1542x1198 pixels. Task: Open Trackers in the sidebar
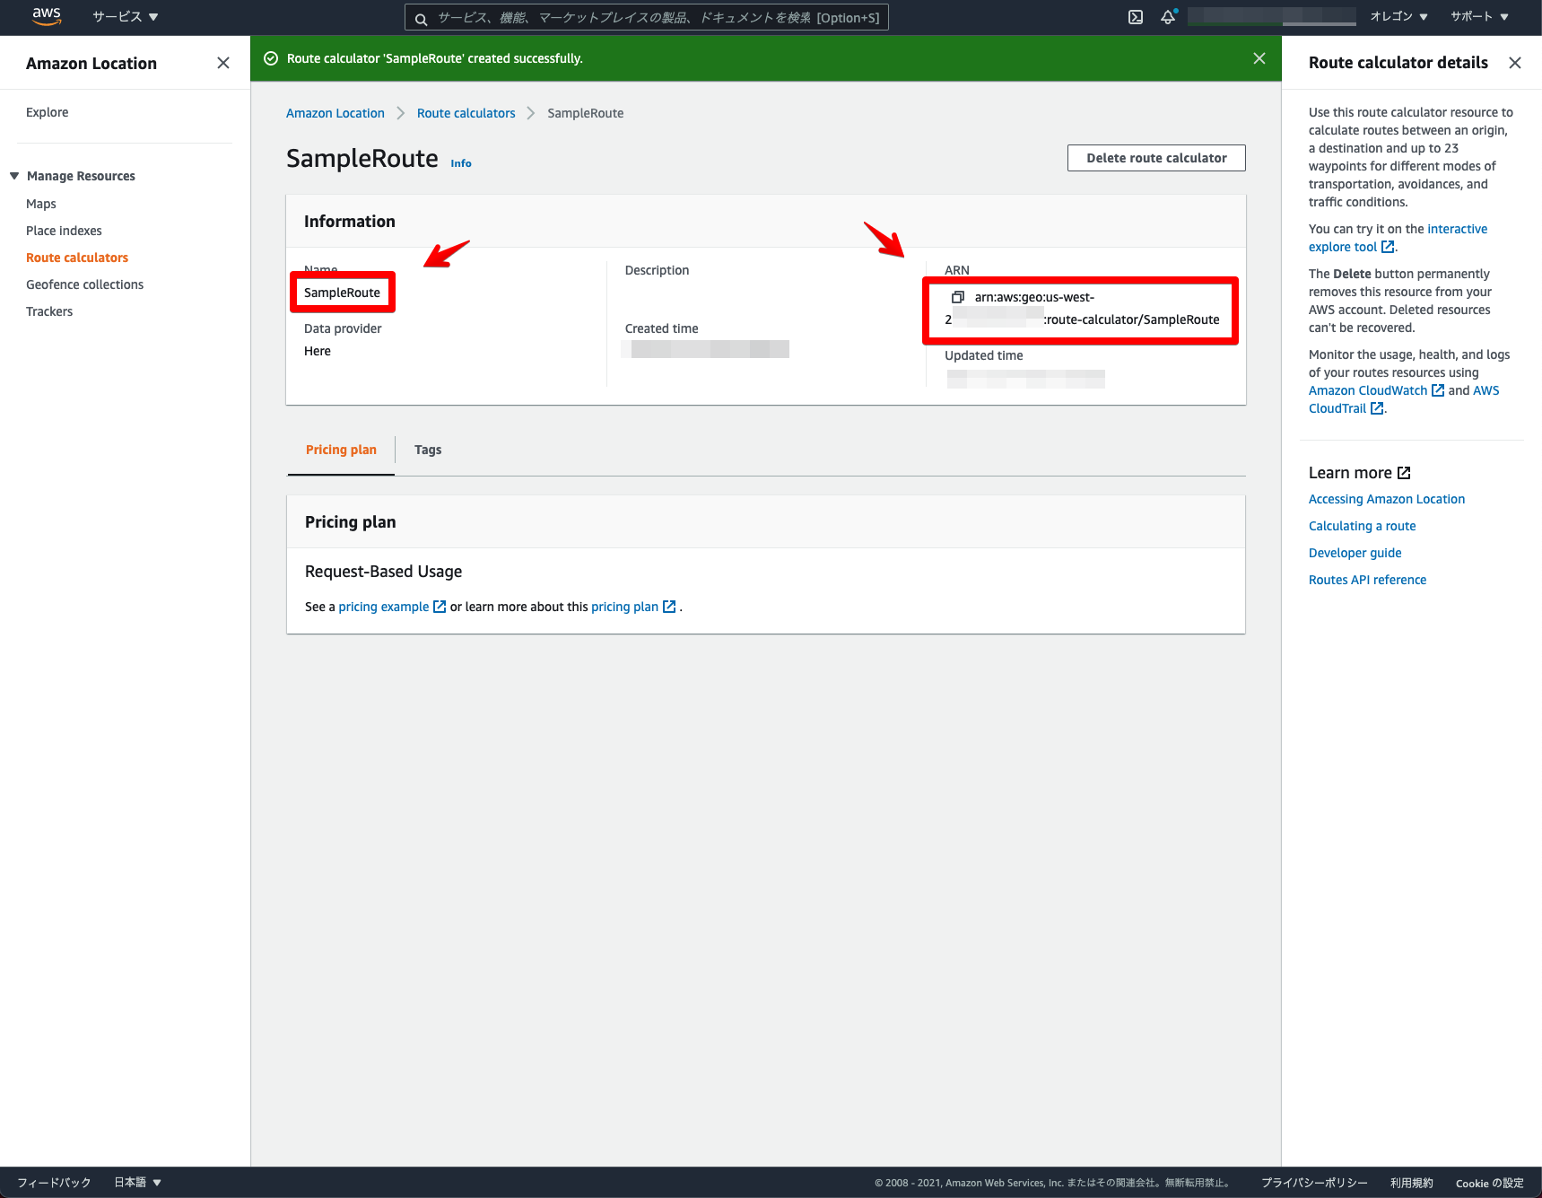(x=49, y=311)
